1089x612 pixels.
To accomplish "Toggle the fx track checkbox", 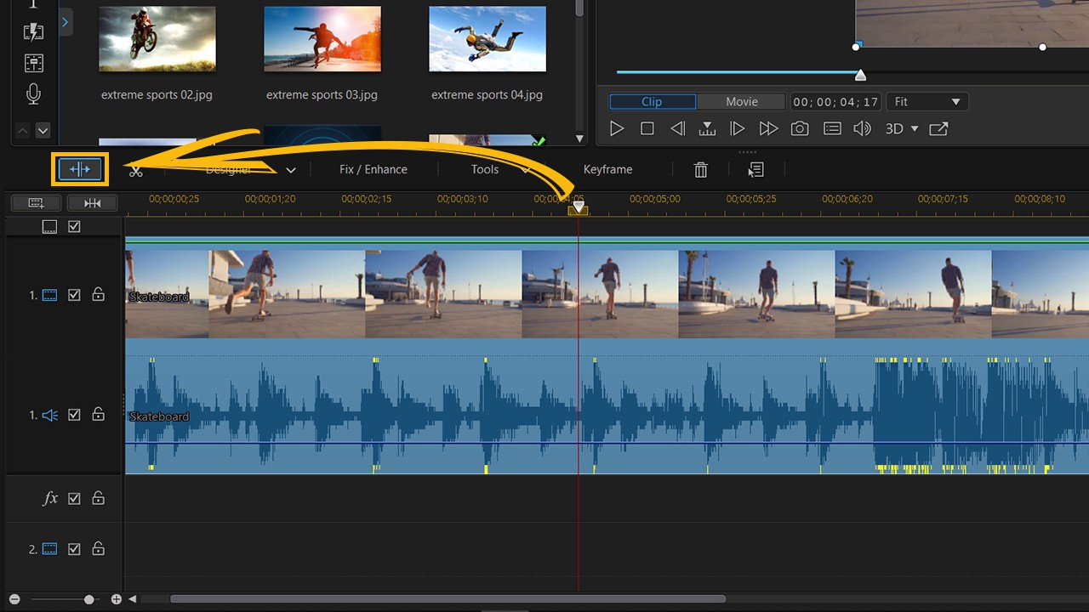I will pos(74,498).
